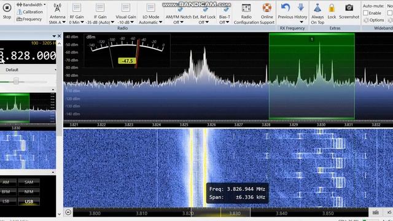Open the Default profile dropdown
The width and height of the screenshot is (393, 221).
point(28,70)
